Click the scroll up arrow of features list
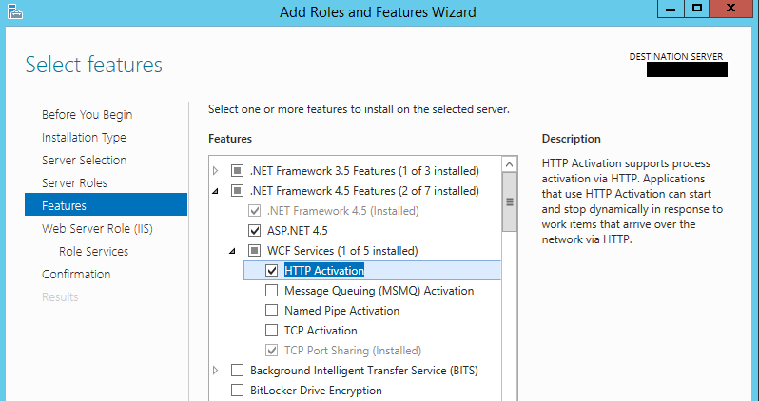The height and width of the screenshot is (401, 759). (x=509, y=164)
